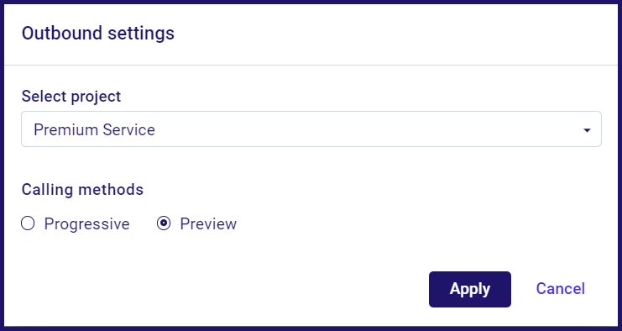
Task: Click the Apply button
Action: [x=470, y=289]
